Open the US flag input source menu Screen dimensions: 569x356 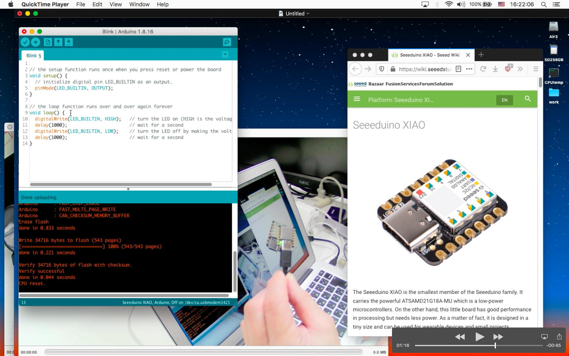tap(501, 4)
